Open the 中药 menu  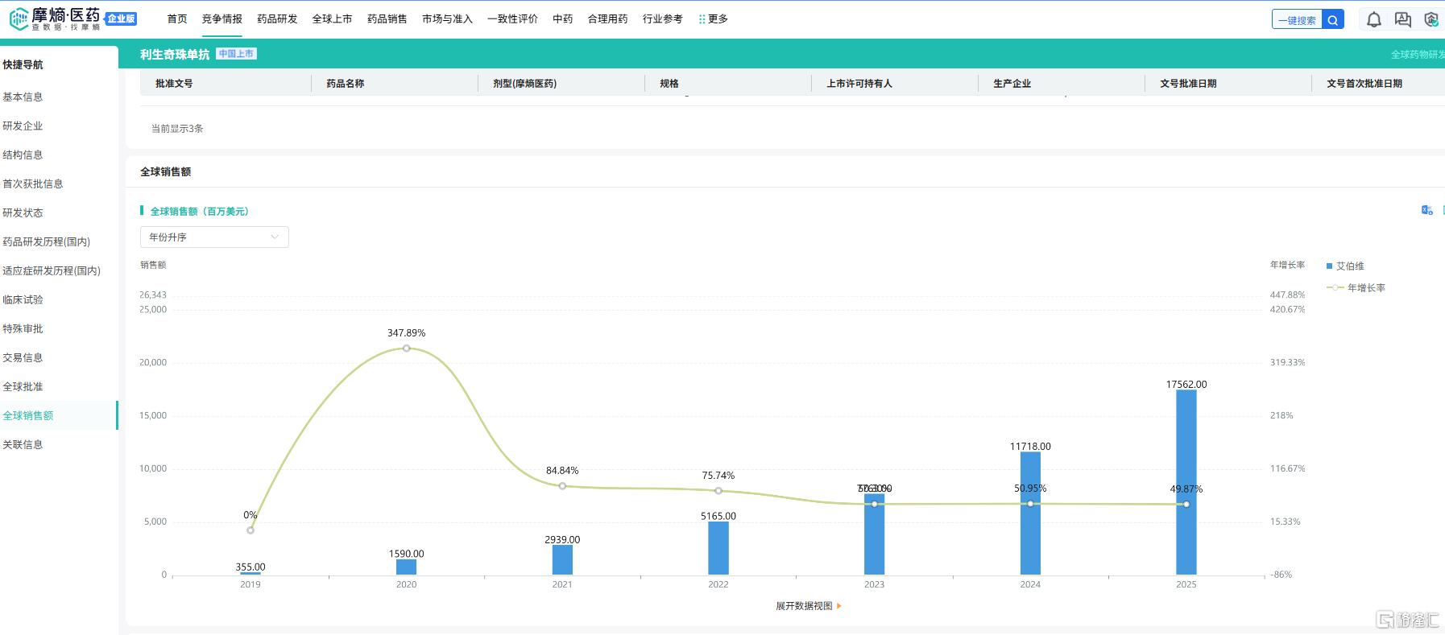click(563, 19)
